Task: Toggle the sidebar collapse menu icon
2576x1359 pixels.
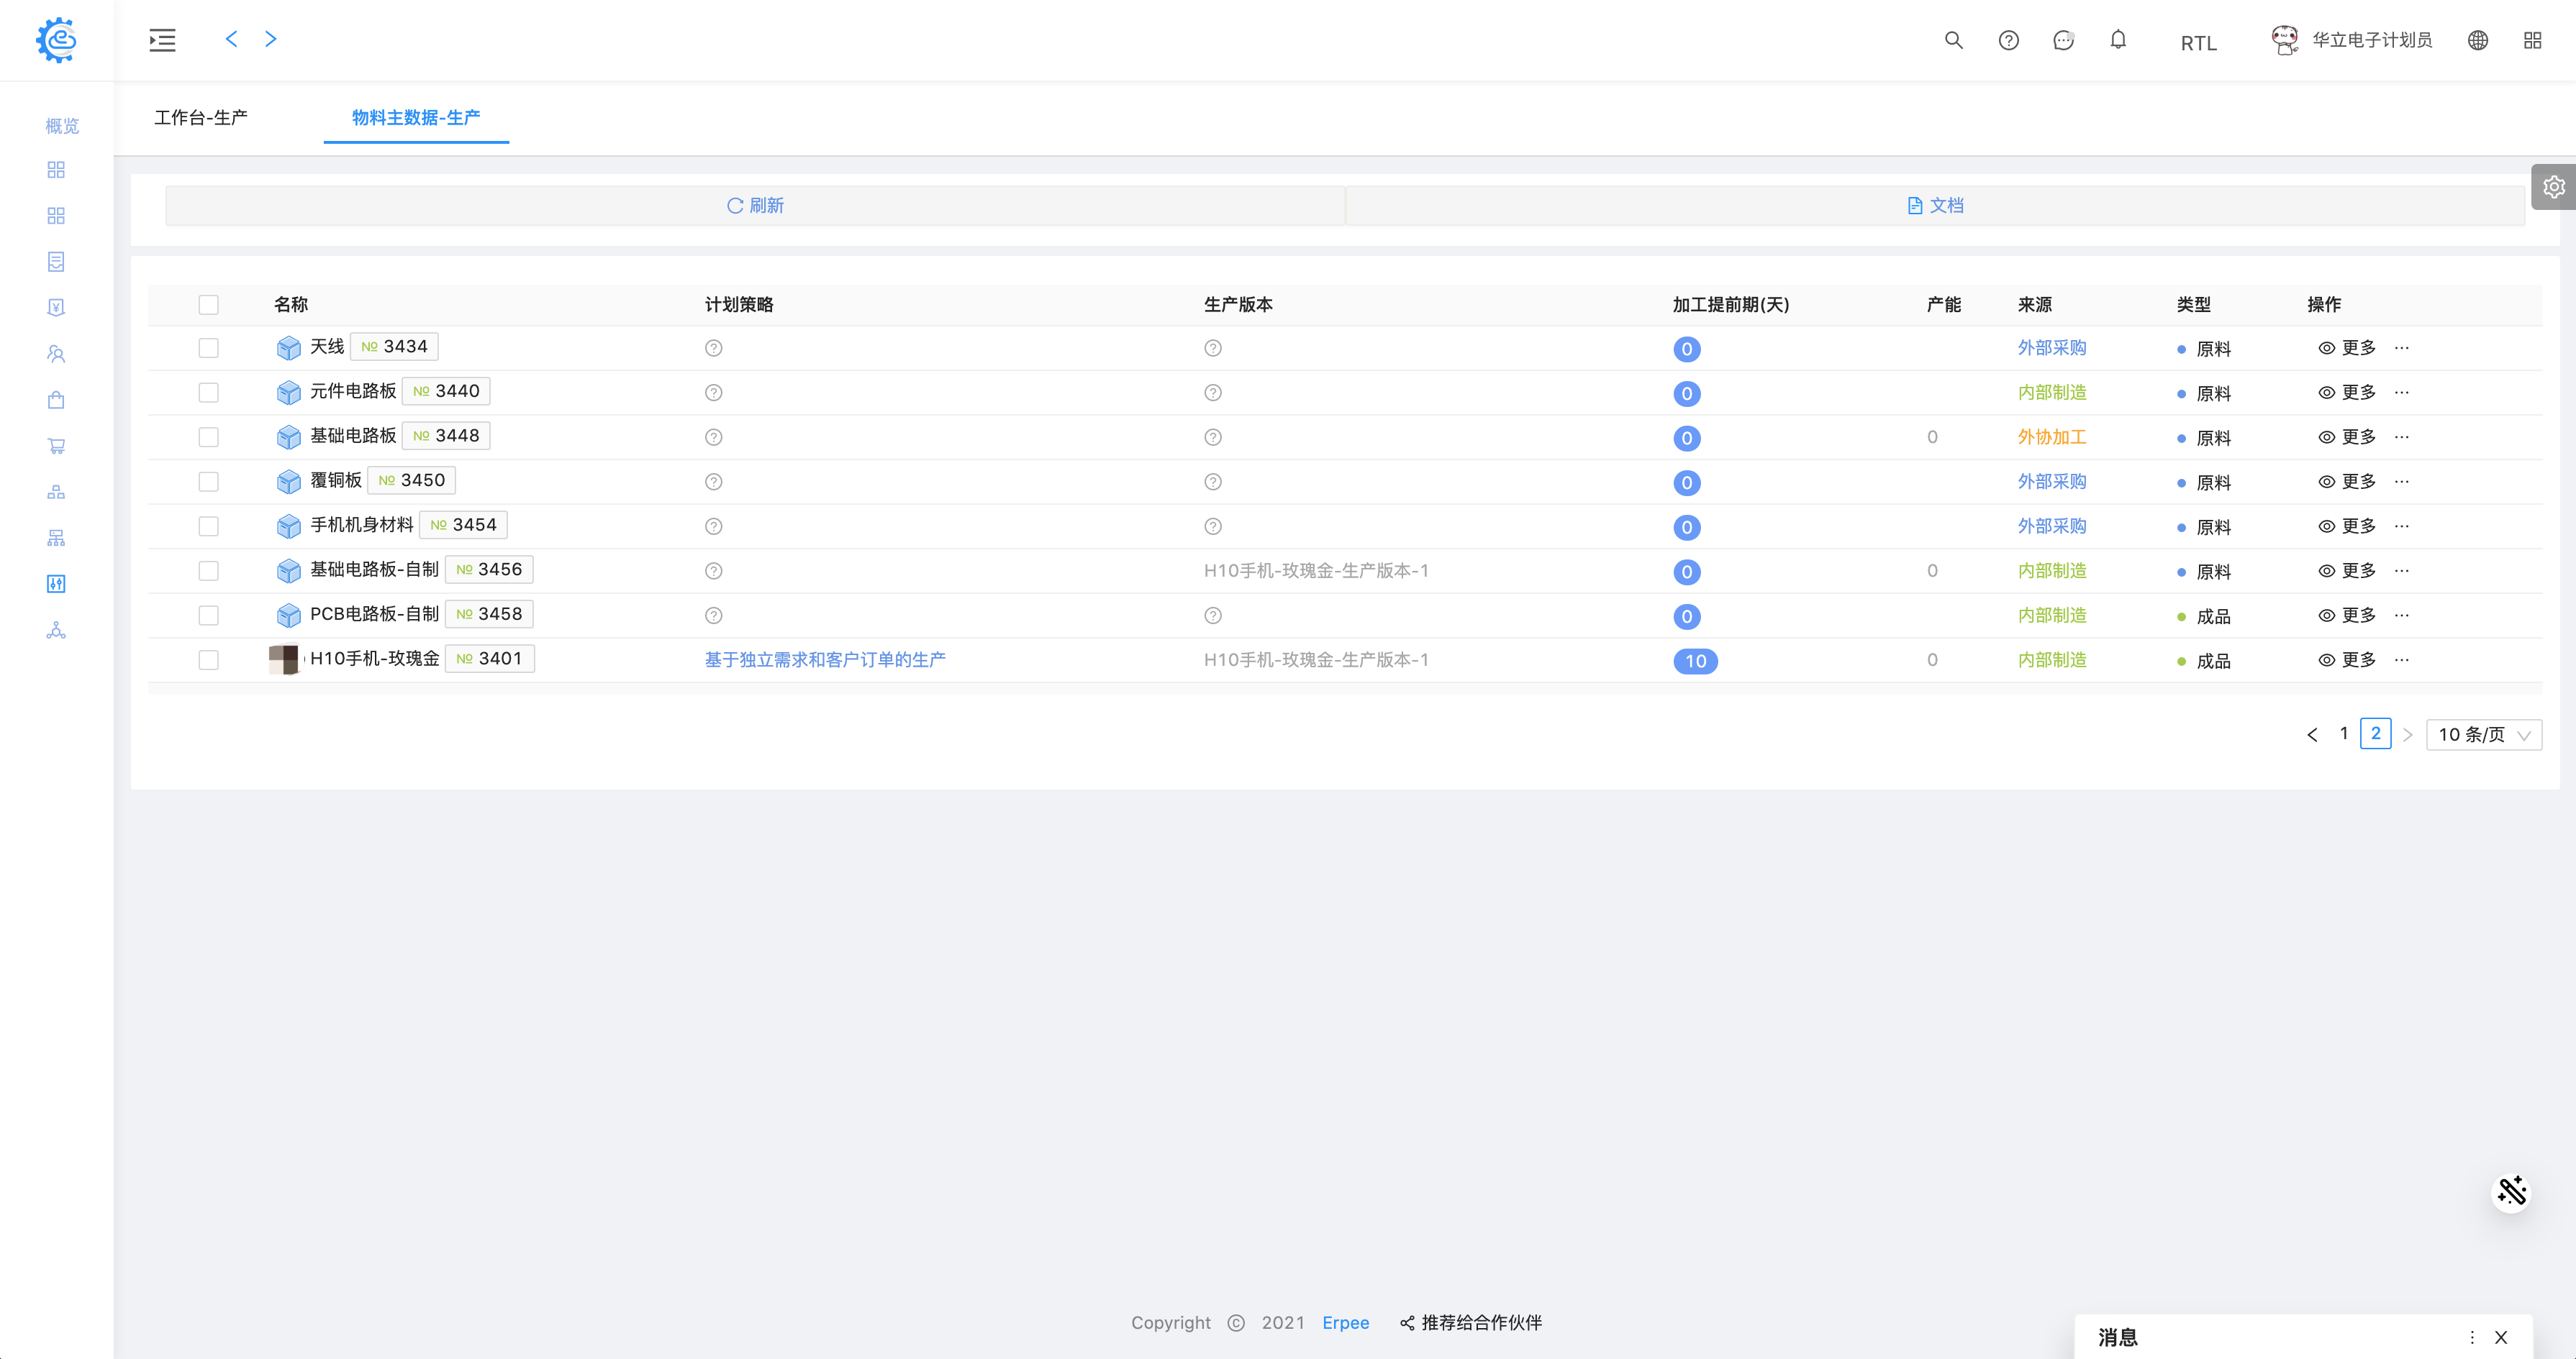Action: pos(162,40)
